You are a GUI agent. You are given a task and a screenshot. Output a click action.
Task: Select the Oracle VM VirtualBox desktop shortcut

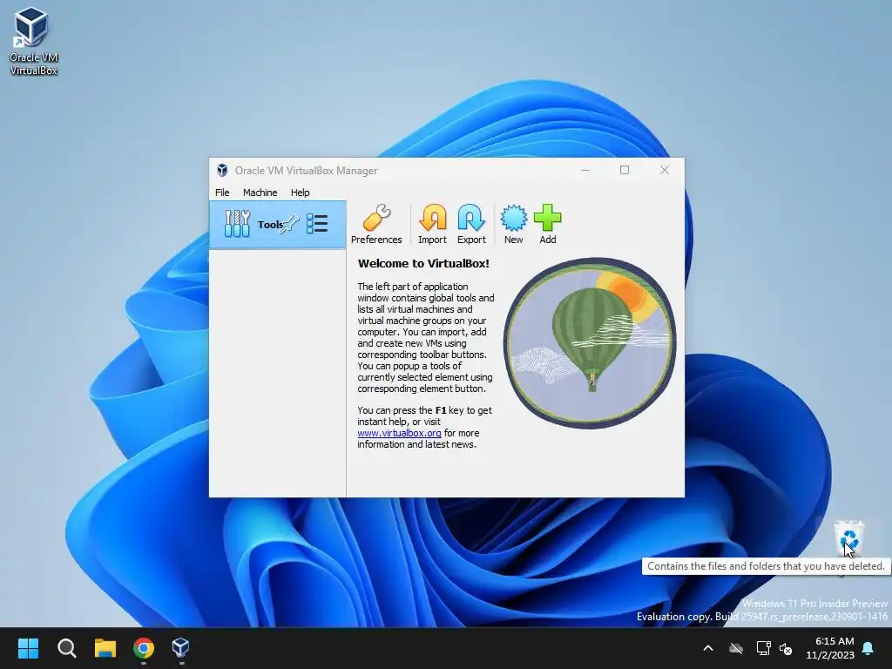click(x=33, y=42)
